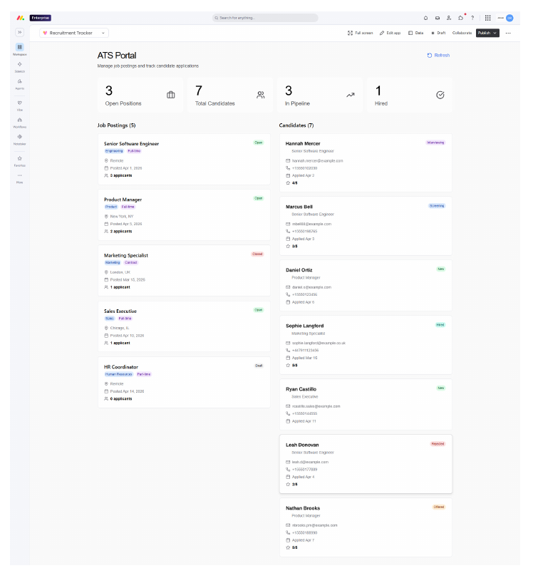Click the Offered badge on Nathan Brooks
This screenshot has height=578, width=533.
tap(439, 507)
